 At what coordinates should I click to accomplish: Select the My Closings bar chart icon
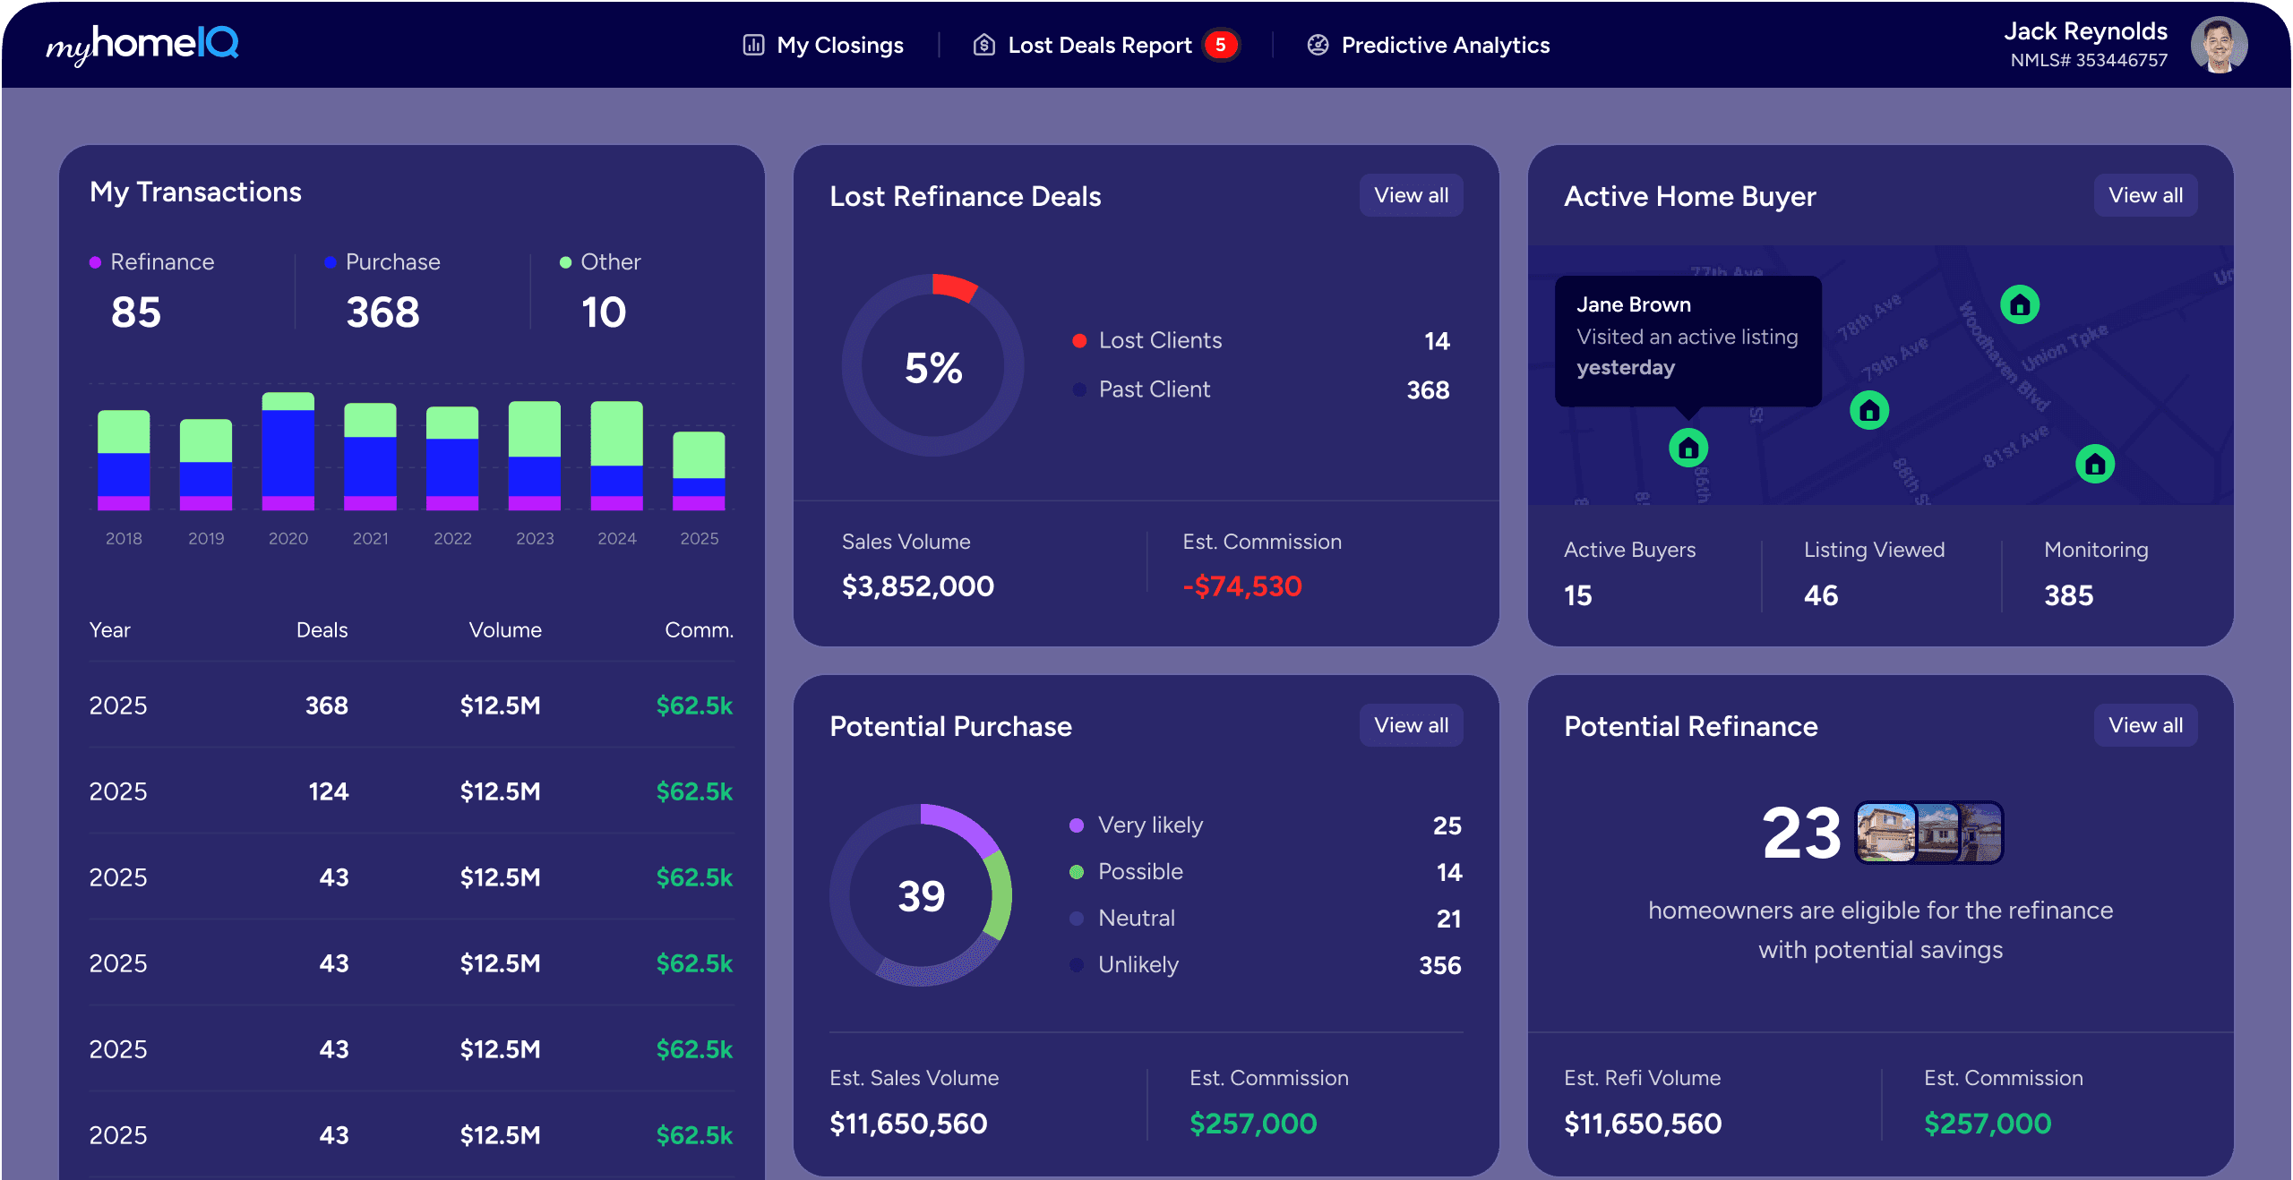753,44
